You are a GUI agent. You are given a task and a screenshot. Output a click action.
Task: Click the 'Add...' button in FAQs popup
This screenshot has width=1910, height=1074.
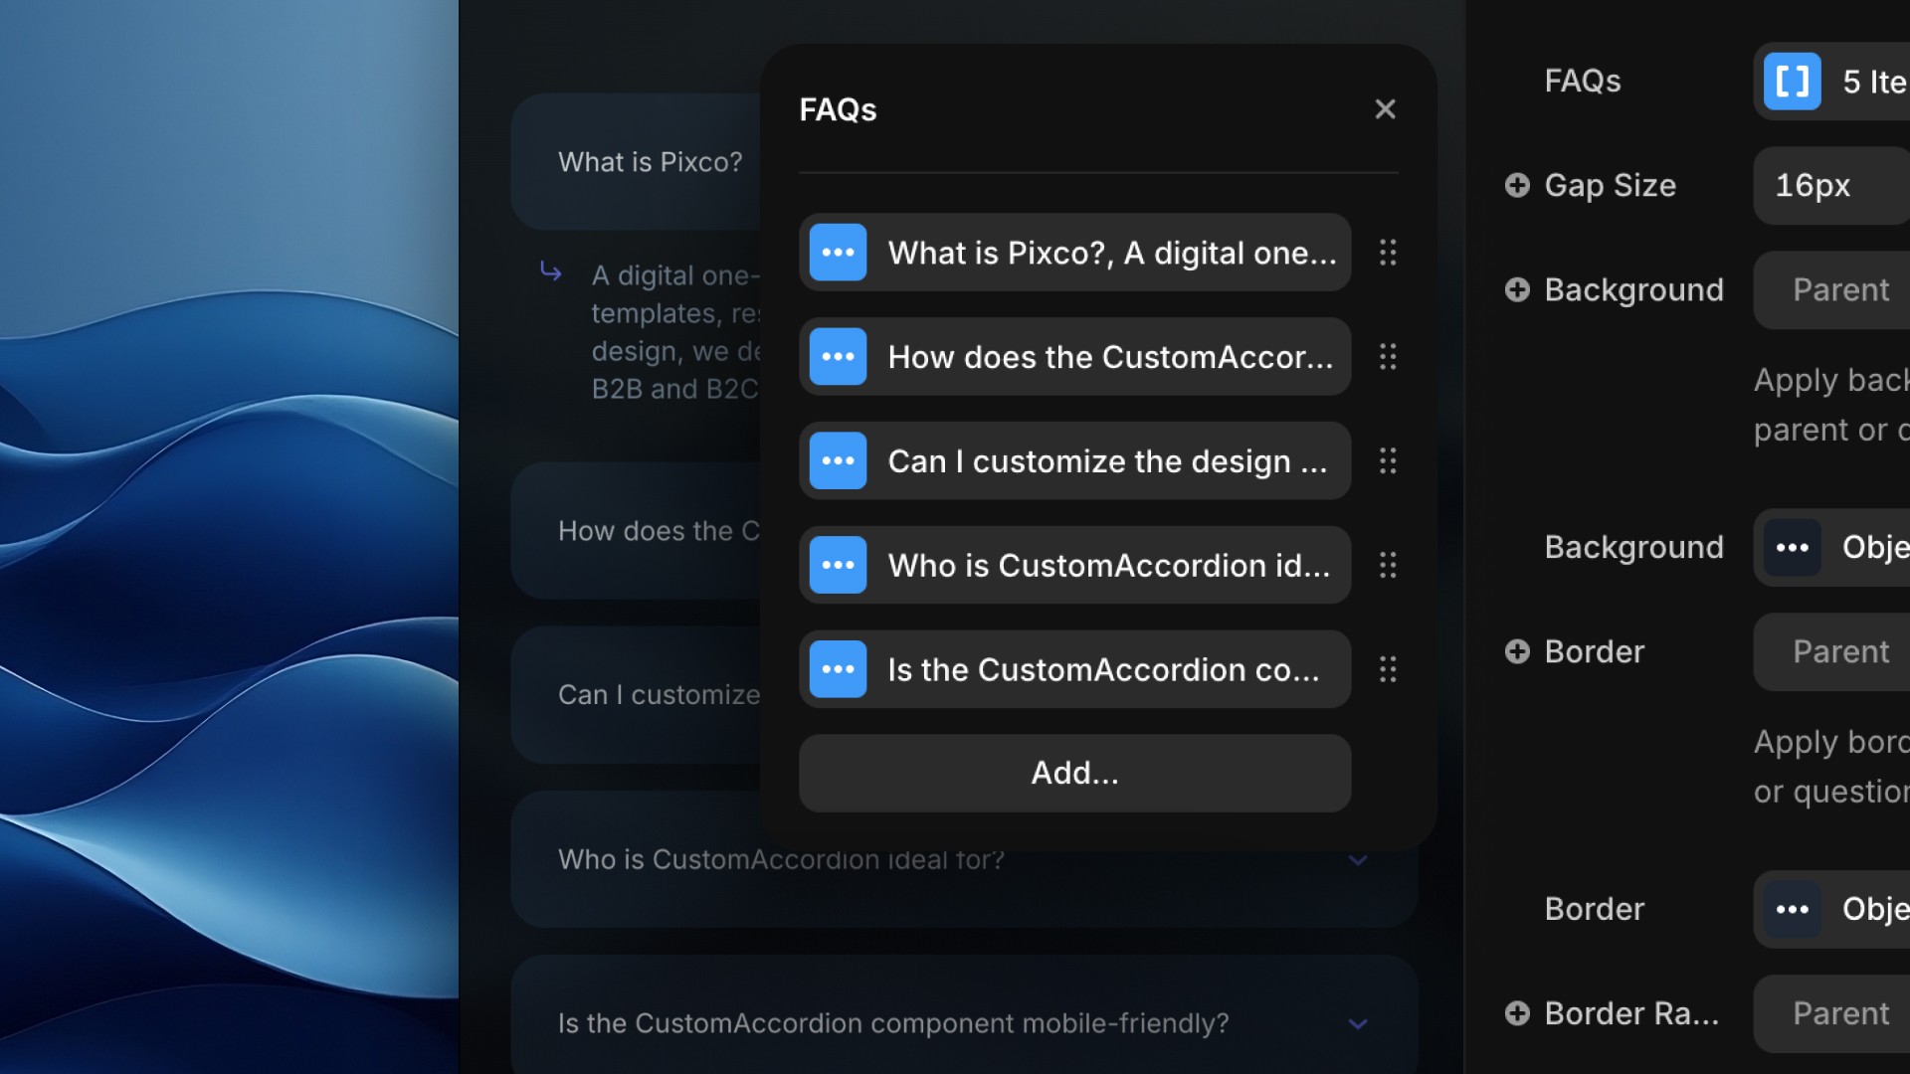[x=1074, y=773]
